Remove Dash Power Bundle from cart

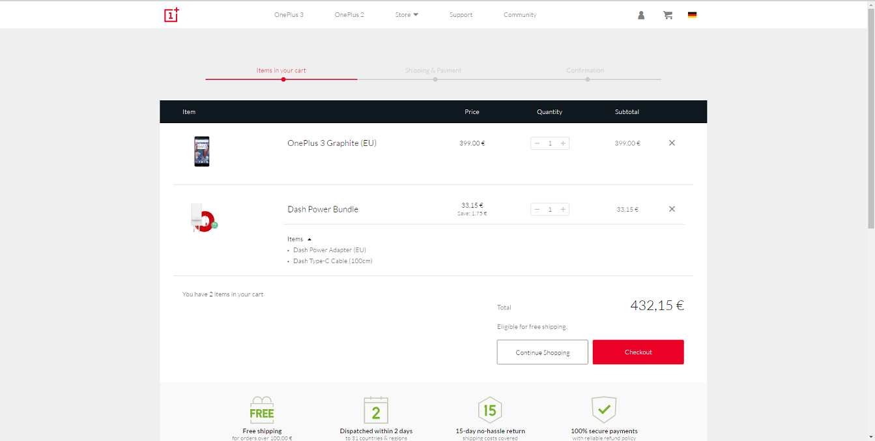click(672, 209)
